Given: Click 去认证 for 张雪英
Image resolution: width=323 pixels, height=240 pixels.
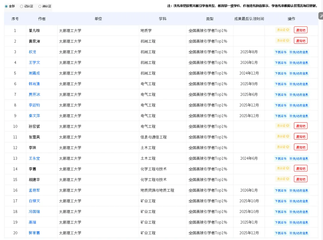Looking at the screenshot, I should coord(283,136).
